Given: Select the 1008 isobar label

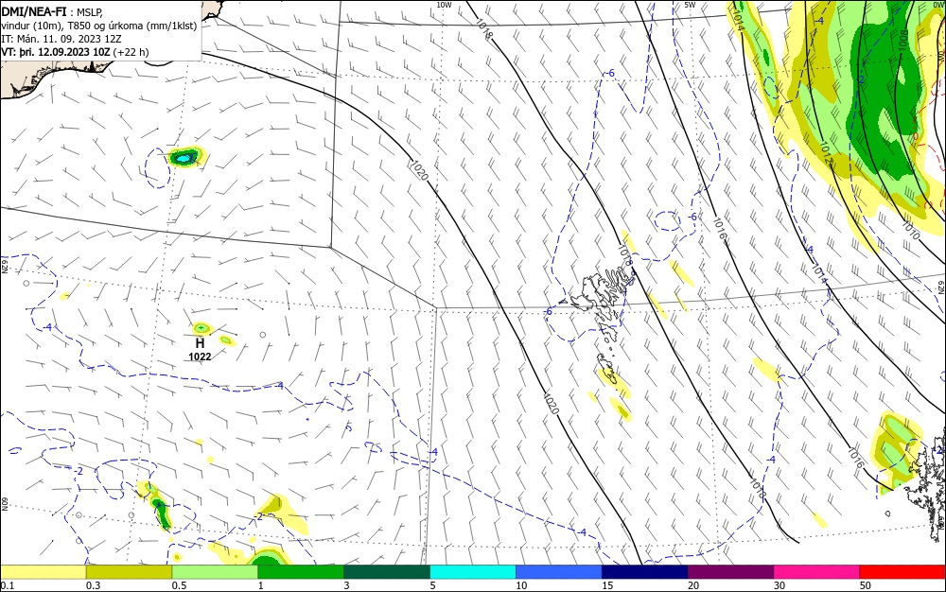Looking at the screenshot, I should point(903,40).
